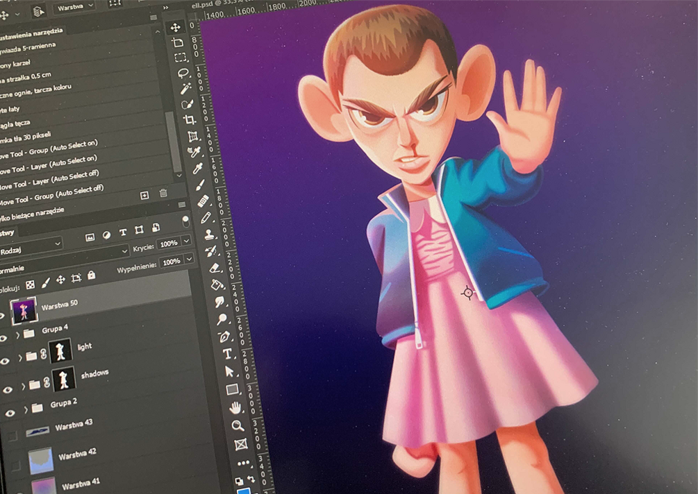Select the Hand tool

(x=235, y=407)
